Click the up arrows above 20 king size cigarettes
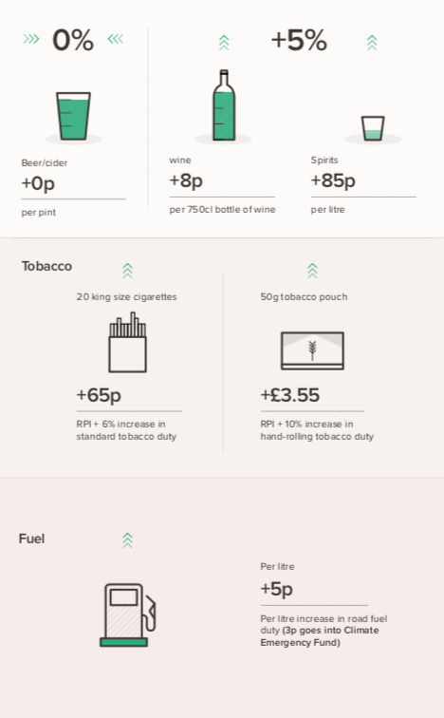Viewport: 444px width, 718px height. click(127, 271)
